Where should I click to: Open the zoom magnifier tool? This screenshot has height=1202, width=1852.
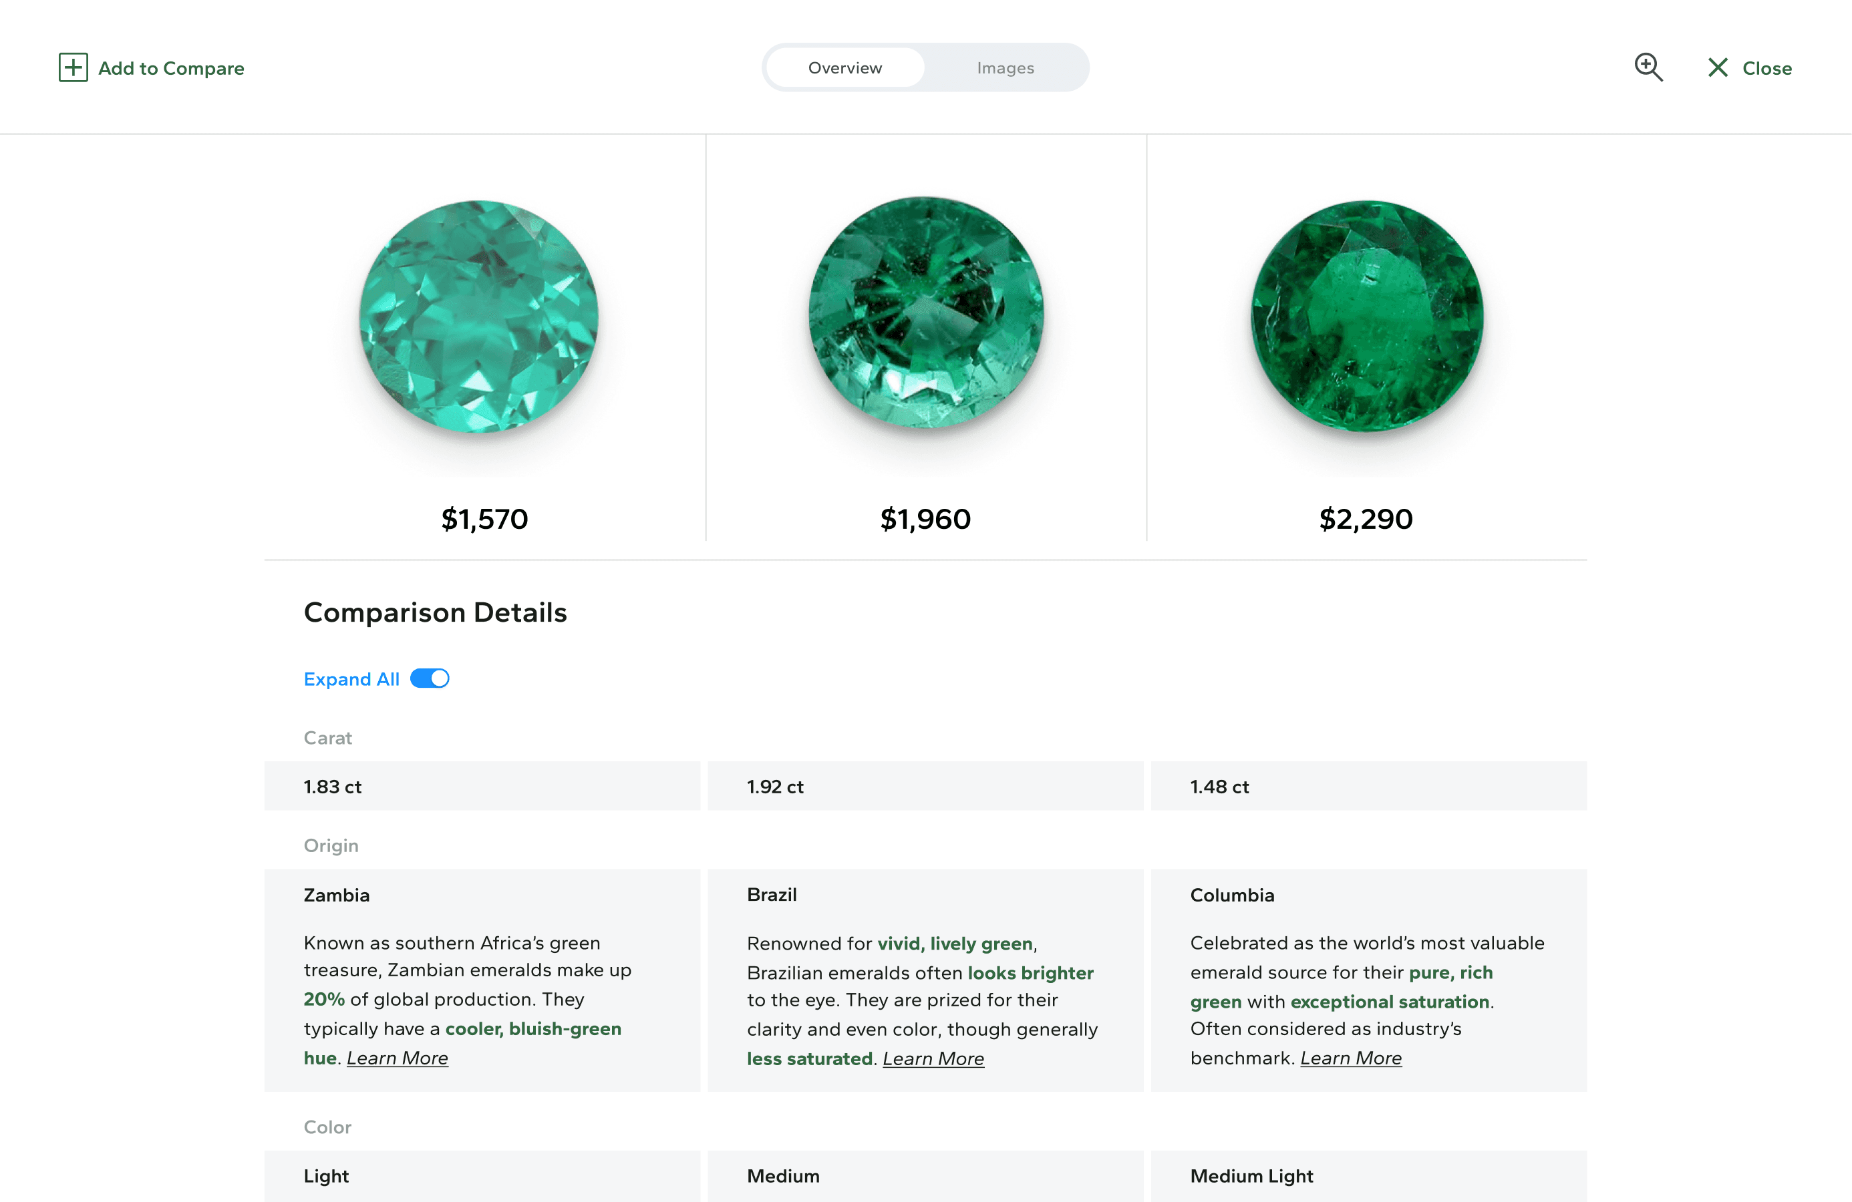coord(1648,67)
